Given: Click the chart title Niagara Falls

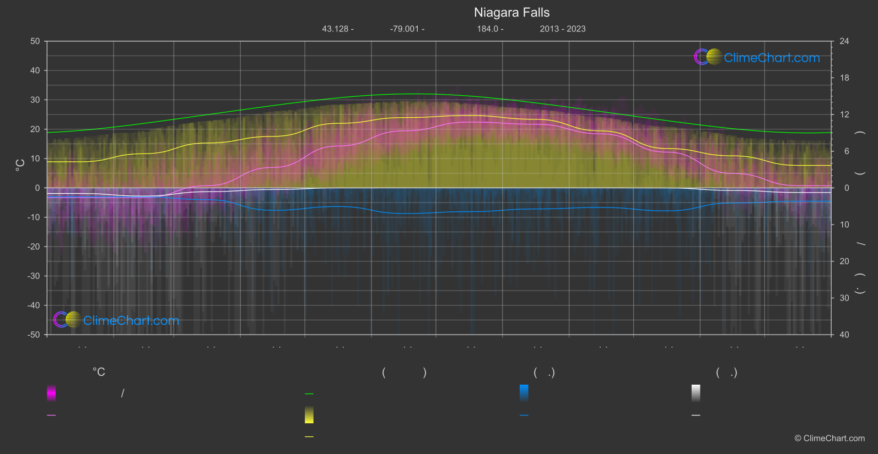Looking at the screenshot, I should (x=512, y=13).
